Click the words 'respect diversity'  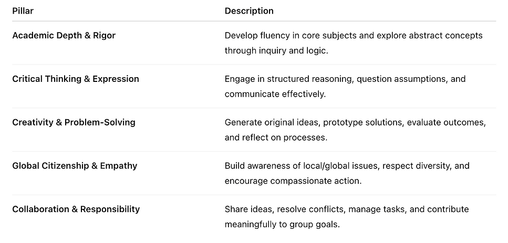pos(416,166)
